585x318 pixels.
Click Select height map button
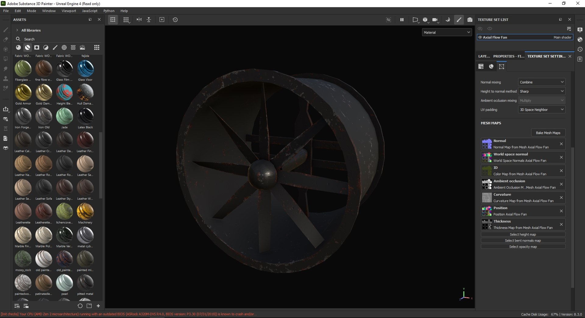click(x=523, y=234)
